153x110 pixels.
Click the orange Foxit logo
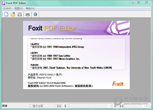[118, 84]
